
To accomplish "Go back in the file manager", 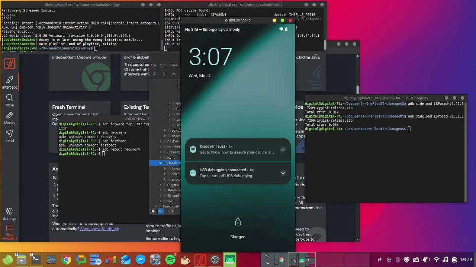I will click(x=154, y=74).
